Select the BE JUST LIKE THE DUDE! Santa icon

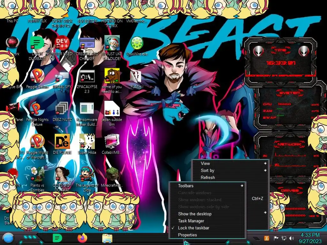[x=112, y=43]
